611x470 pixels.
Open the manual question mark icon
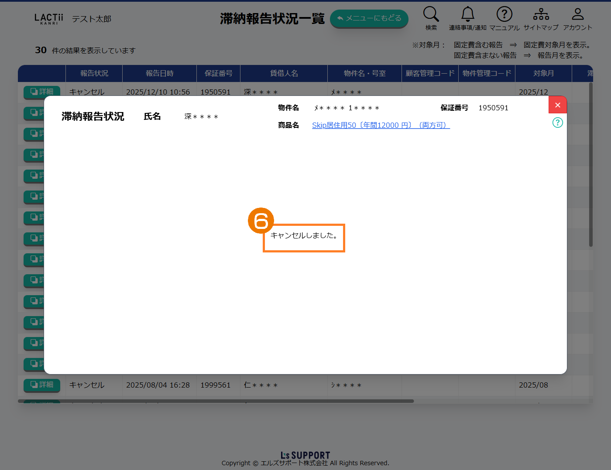[x=504, y=14]
